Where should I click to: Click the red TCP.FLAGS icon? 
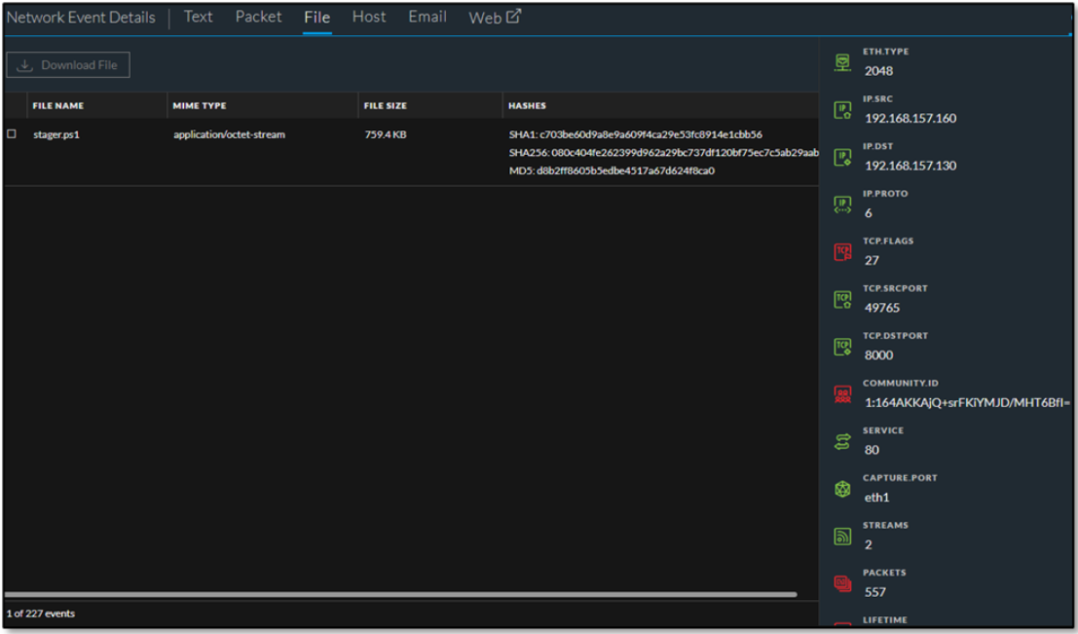click(x=842, y=252)
